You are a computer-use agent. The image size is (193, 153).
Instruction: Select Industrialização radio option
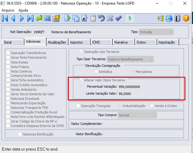click(x=120, y=106)
